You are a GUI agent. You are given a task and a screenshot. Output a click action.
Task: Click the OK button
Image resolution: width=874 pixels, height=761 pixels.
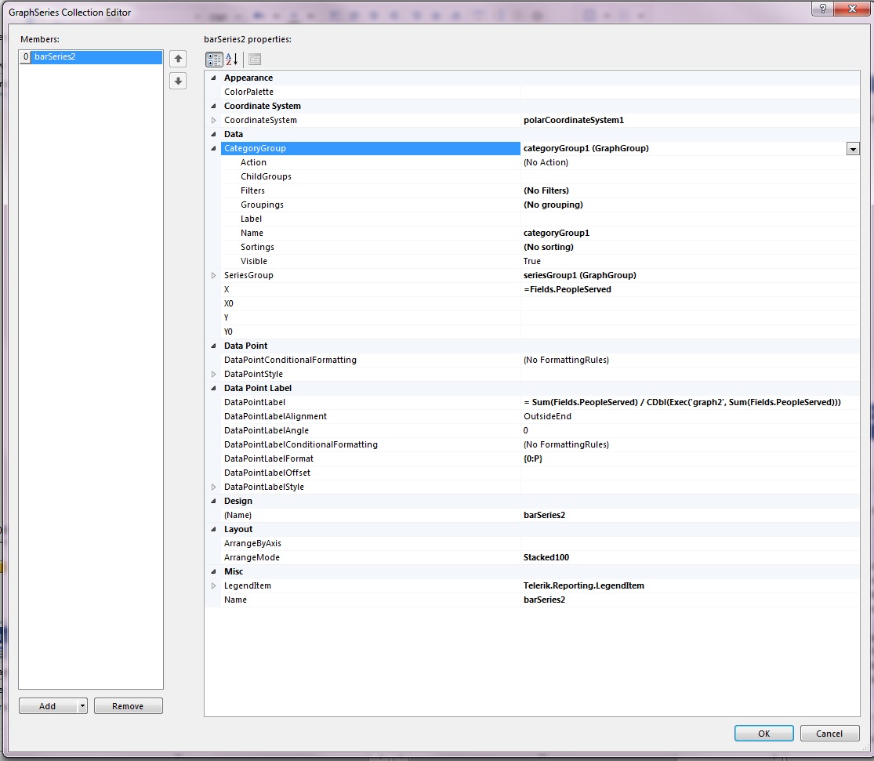pyautogui.click(x=763, y=733)
